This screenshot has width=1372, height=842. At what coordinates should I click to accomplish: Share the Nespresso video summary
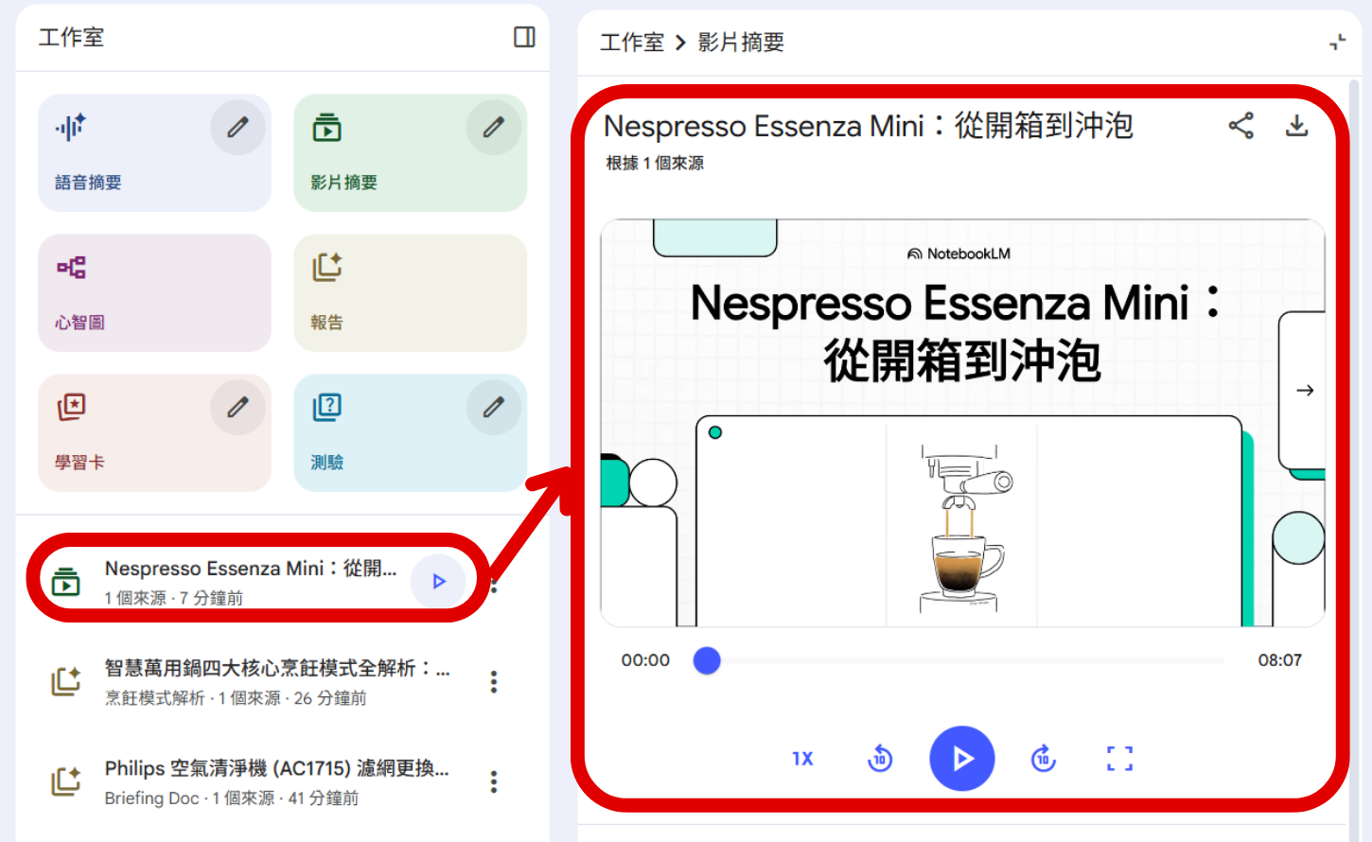point(1240,125)
